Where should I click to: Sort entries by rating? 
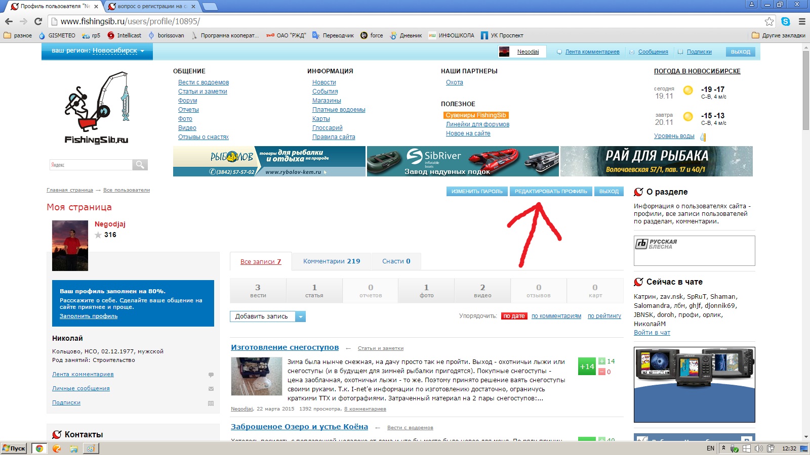coord(604,316)
